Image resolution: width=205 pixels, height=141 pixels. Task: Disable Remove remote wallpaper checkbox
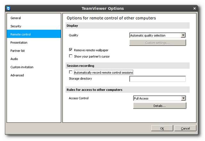pyautogui.click(x=71, y=50)
